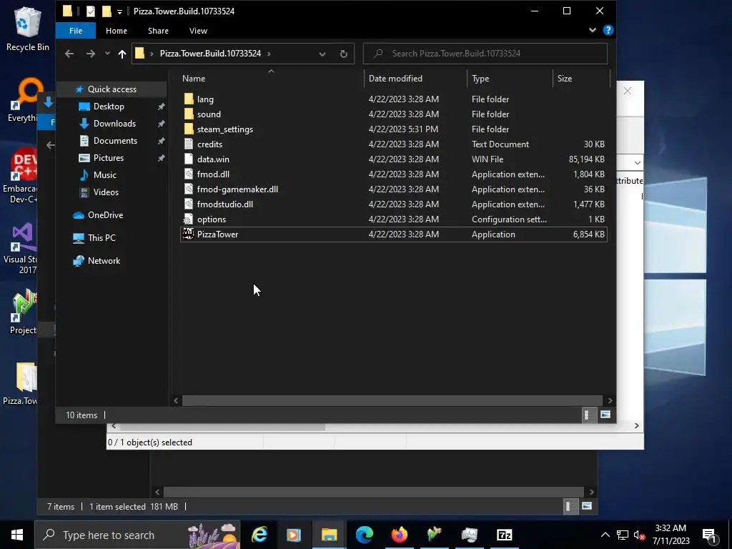Screen dimensions: 732x549
Task: Refresh the Pizza.Tower.Build folder view
Action: click(x=344, y=54)
